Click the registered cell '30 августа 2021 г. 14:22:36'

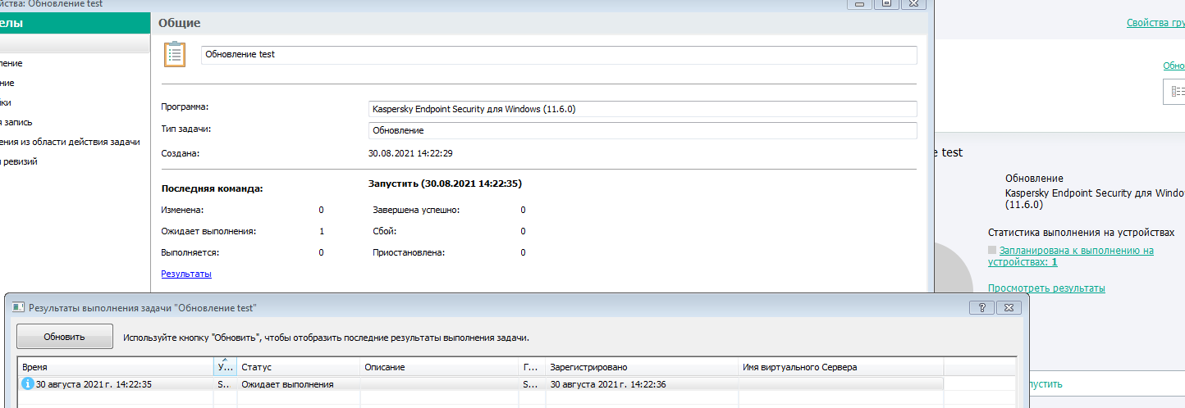(x=608, y=383)
